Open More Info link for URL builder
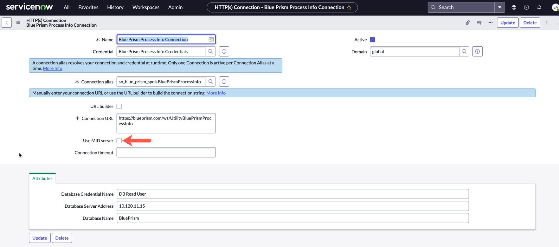The width and height of the screenshot is (559, 247). pos(216,93)
